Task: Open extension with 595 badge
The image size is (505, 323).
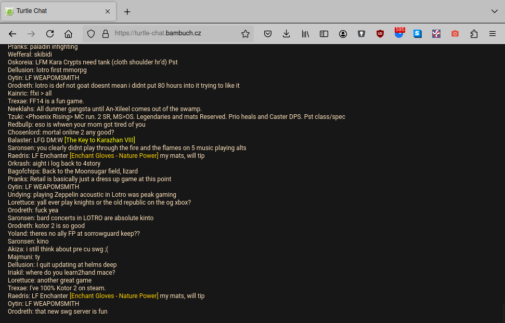Action: tap(399, 33)
